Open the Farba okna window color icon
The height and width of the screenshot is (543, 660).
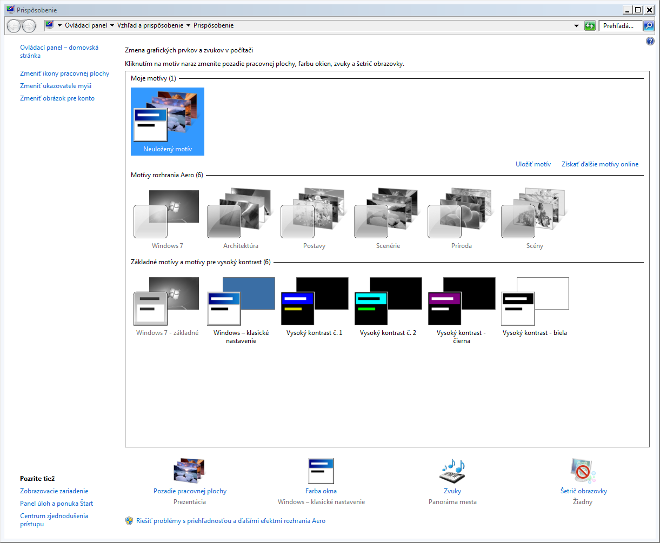tap(321, 471)
